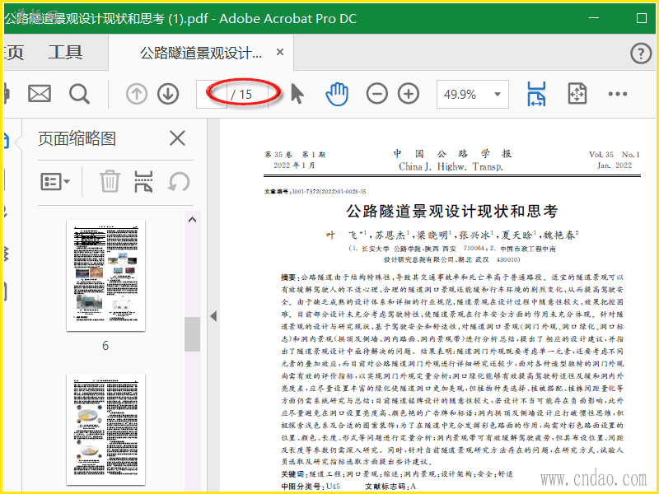
Task: Click the article title 公路隧道景观设计现状和思考
Action: [451, 211]
